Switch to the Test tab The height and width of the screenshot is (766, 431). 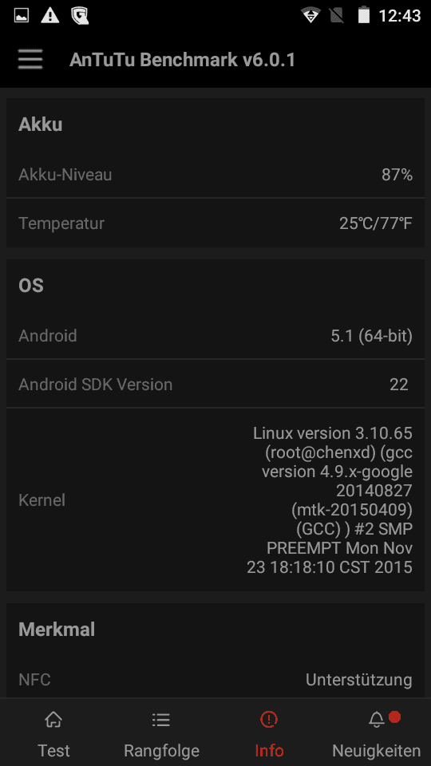coord(53,732)
